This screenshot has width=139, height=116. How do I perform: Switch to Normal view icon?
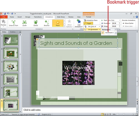(103, 114)
